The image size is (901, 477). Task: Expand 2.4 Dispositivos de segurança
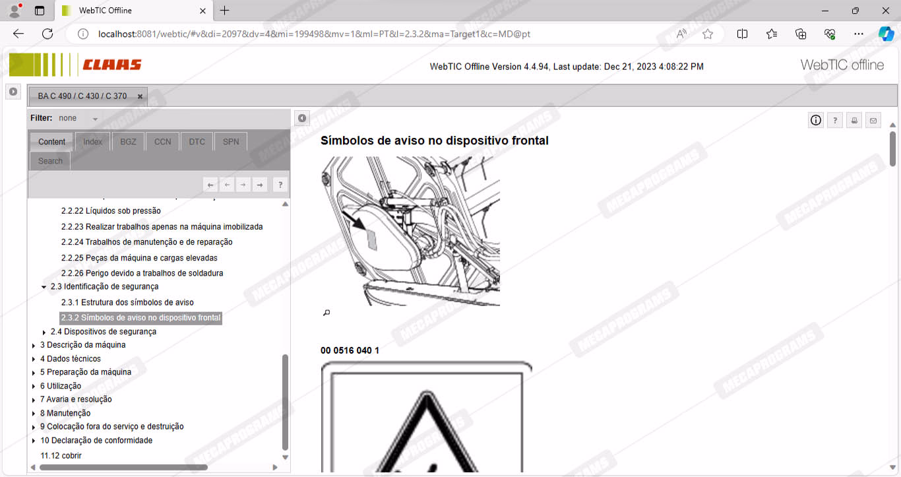click(44, 332)
